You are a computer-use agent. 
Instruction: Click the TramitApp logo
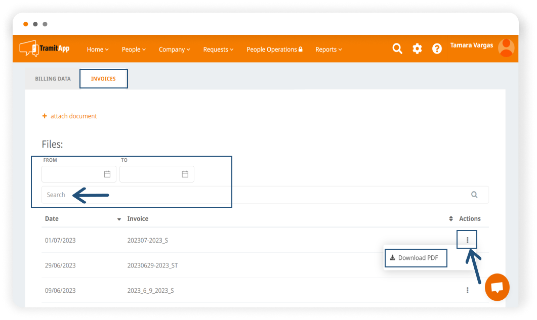pyautogui.click(x=45, y=49)
